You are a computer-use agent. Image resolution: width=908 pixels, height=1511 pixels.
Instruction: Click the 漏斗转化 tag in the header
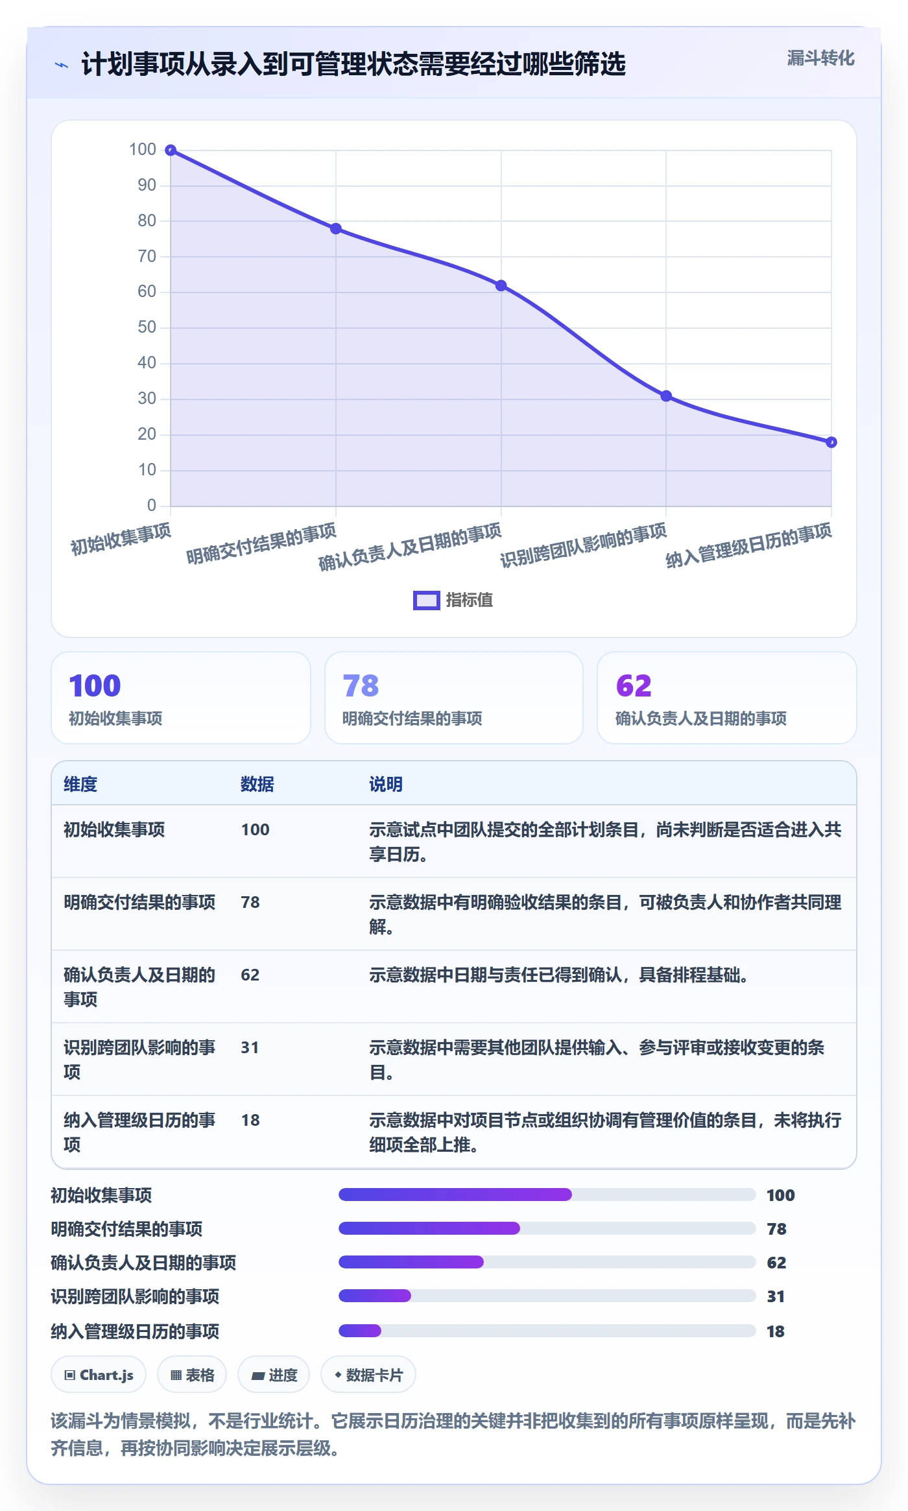click(820, 58)
